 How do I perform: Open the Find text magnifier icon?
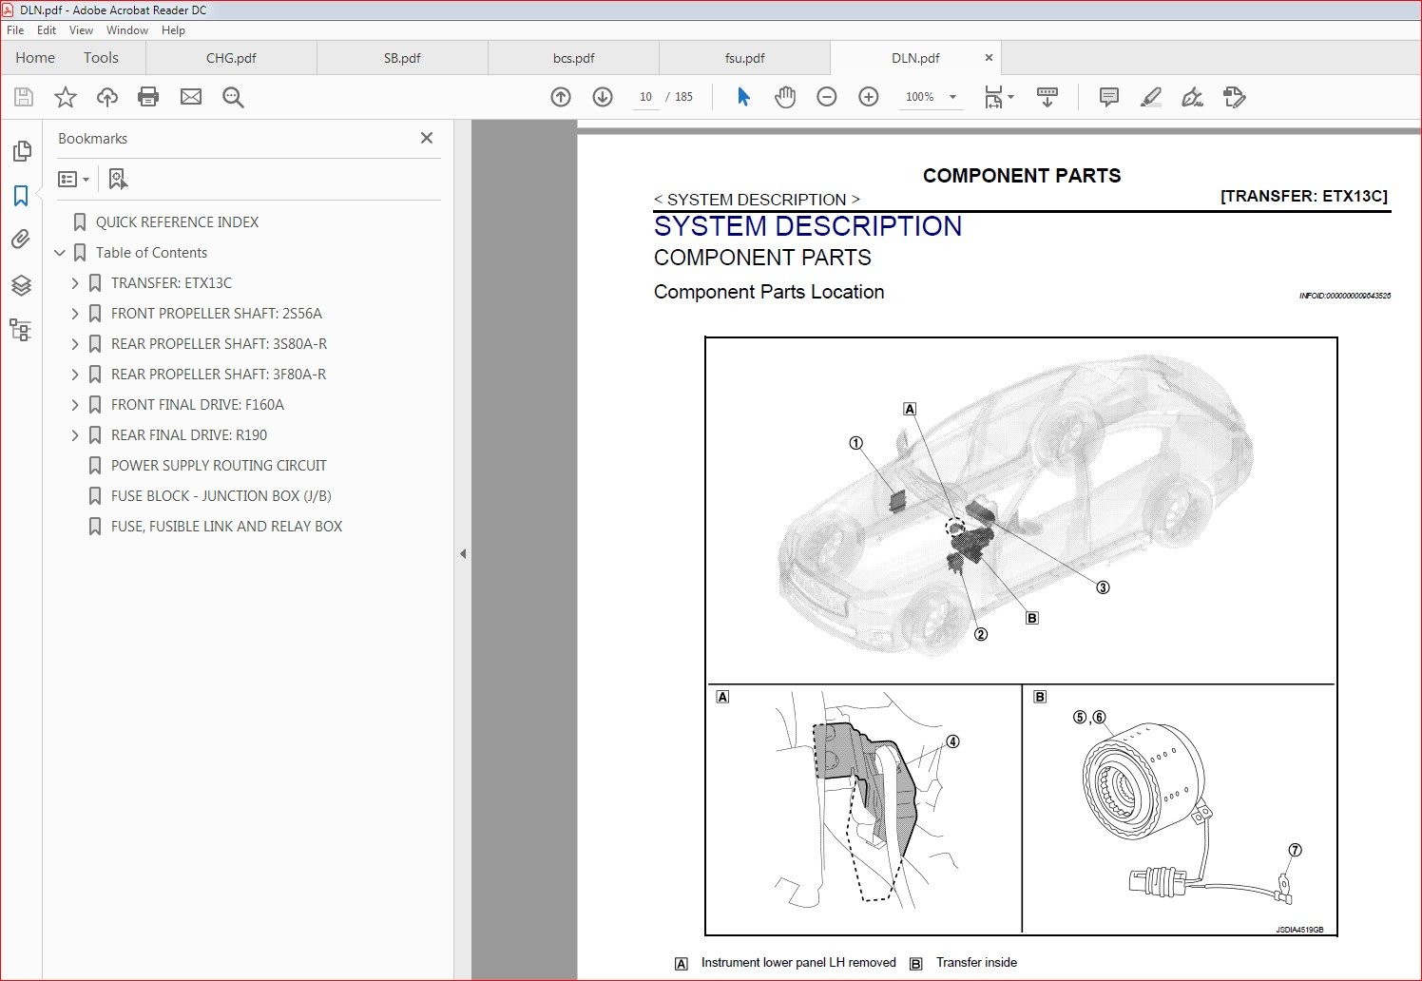[x=233, y=97]
